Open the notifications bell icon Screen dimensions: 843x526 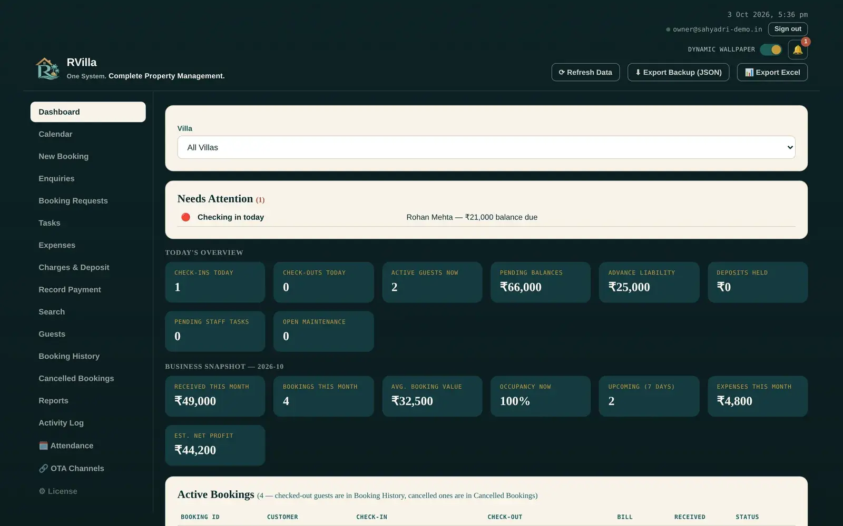pyautogui.click(x=798, y=49)
